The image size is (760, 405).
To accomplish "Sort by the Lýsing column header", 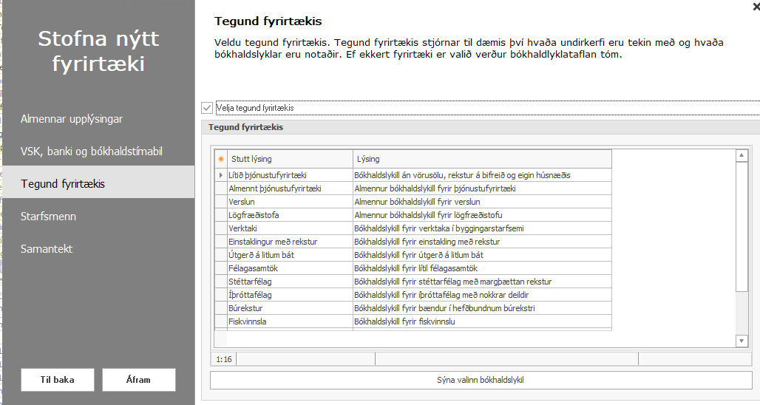I will (482, 159).
